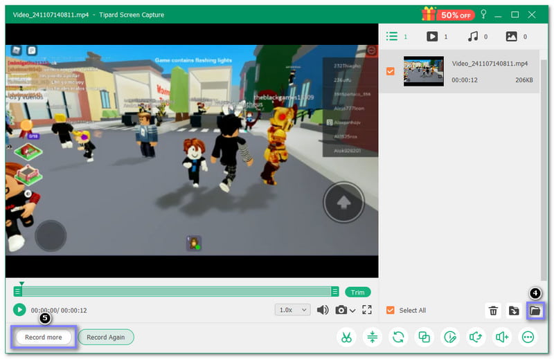Click the import file folder-arrow icon
This screenshot has width=554, height=359.
pyautogui.click(x=514, y=311)
